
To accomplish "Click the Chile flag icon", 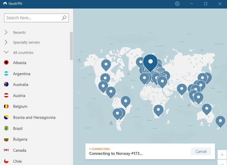I will (6, 161).
